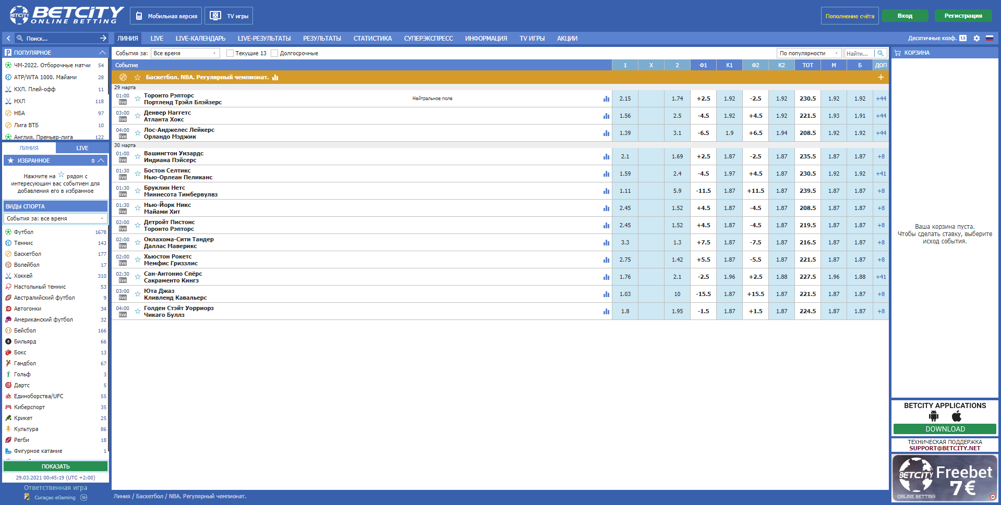
Task: Click the TV игры button
Action: coord(229,16)
